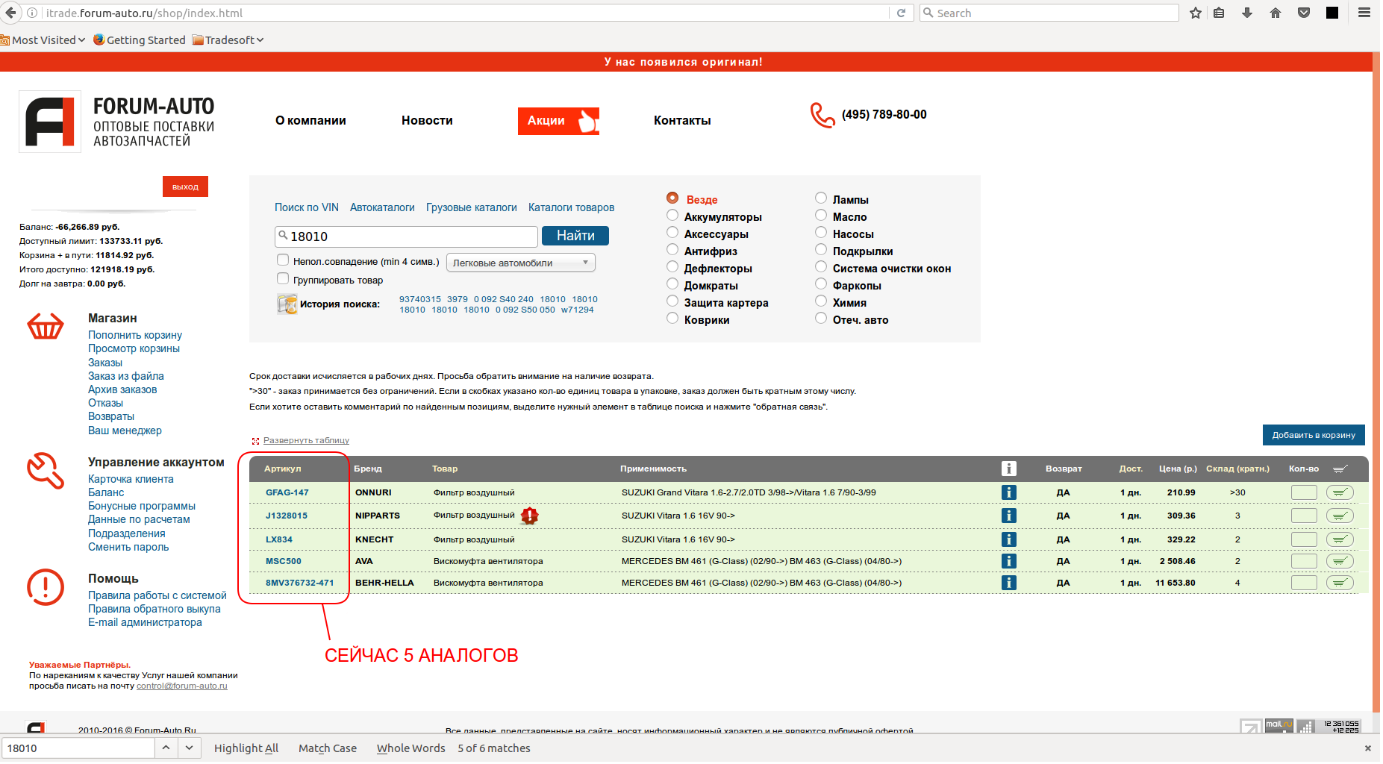Click the info icon in J1328015 row
Viewport: 1383px width, 764px height.
(x=1008, y=516)
